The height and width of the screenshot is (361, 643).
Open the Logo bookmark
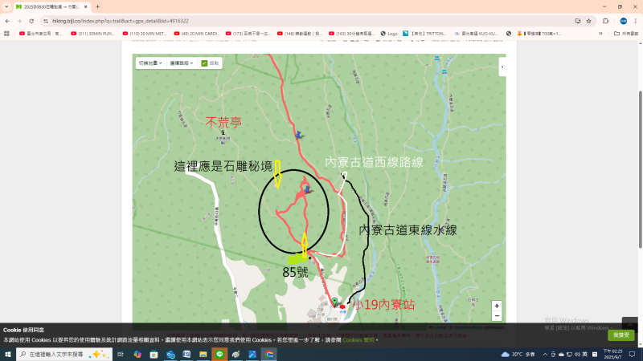(389, 34)
